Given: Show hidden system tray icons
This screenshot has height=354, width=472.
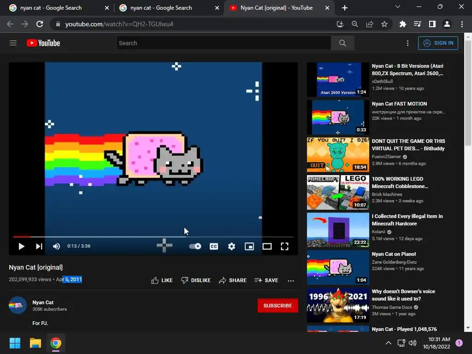Looking at the screenshot, I should pyautogui.click(x=389, y=343).
